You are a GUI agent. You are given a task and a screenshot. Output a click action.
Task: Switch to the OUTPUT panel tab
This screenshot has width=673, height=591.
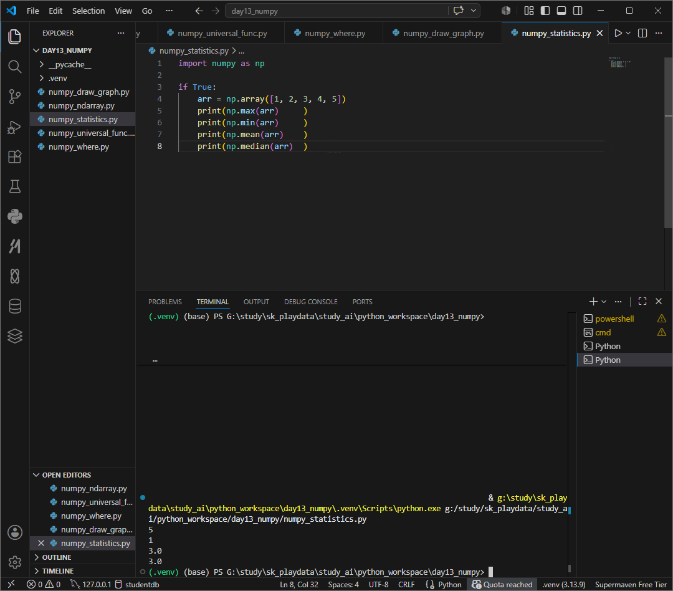(256, 302)
